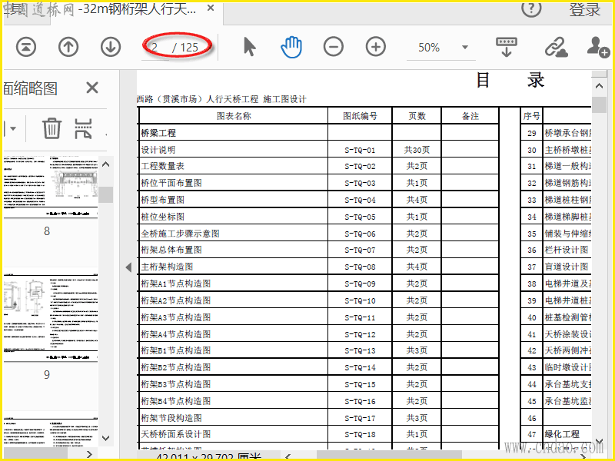Viewport: 615px width, 461px height.
Task: Go to the first page
Action: click(26, 47)
